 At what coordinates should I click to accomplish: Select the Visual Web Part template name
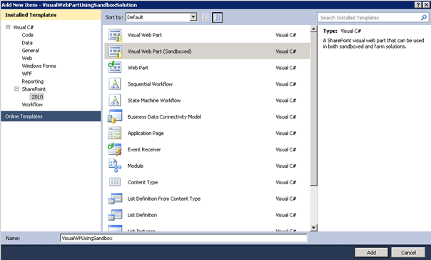point(145,35)
